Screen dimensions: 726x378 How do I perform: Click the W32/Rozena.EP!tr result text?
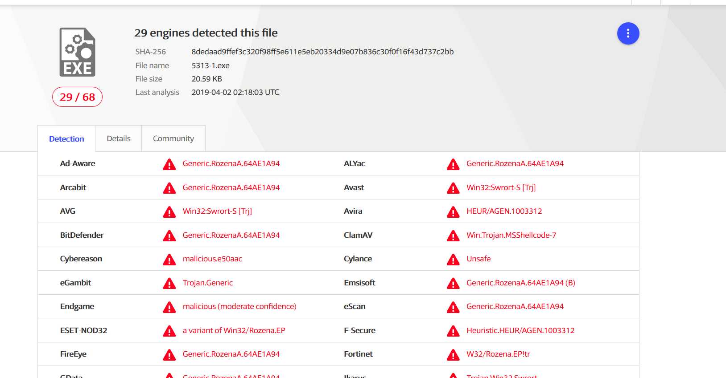pyautogui.click(x=498, y=354)
